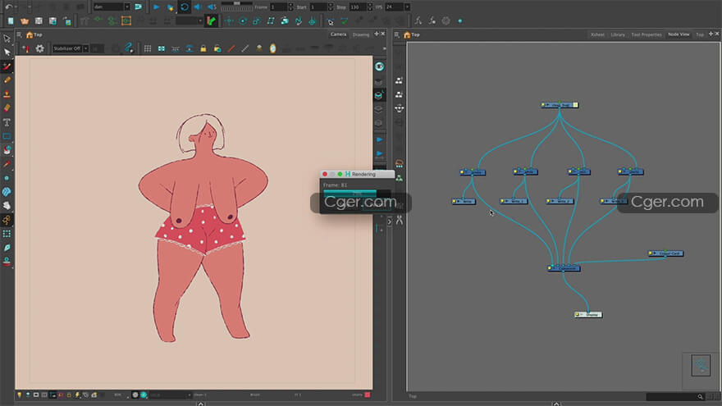
Task: Click the red swatch in bottom status bar
Action: point(368,395)
